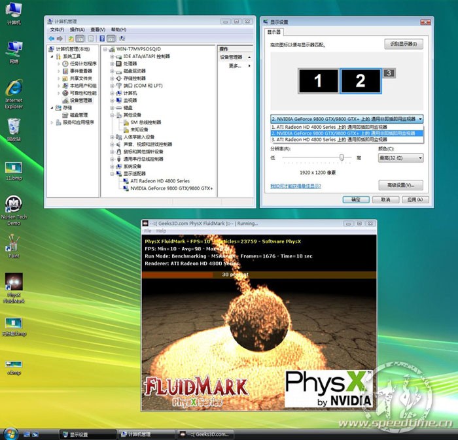
Task: Click the 应用(A) button
Action: click(415, 199)
